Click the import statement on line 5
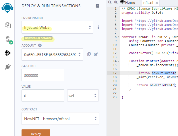 tap(150, 25)
